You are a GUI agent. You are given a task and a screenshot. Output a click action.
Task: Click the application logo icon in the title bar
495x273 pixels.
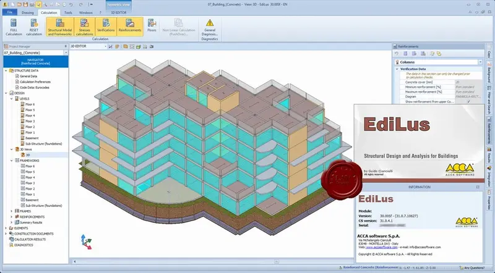click(5, 4)
